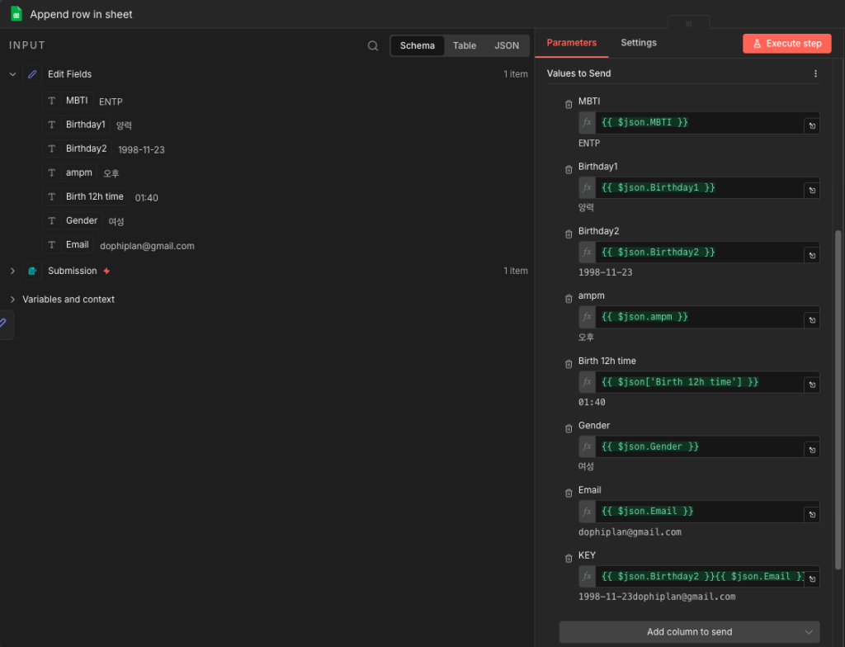The image size is (845, 647).
Task: Open expression editor for ampm field
Action: [x=812, y=321]
